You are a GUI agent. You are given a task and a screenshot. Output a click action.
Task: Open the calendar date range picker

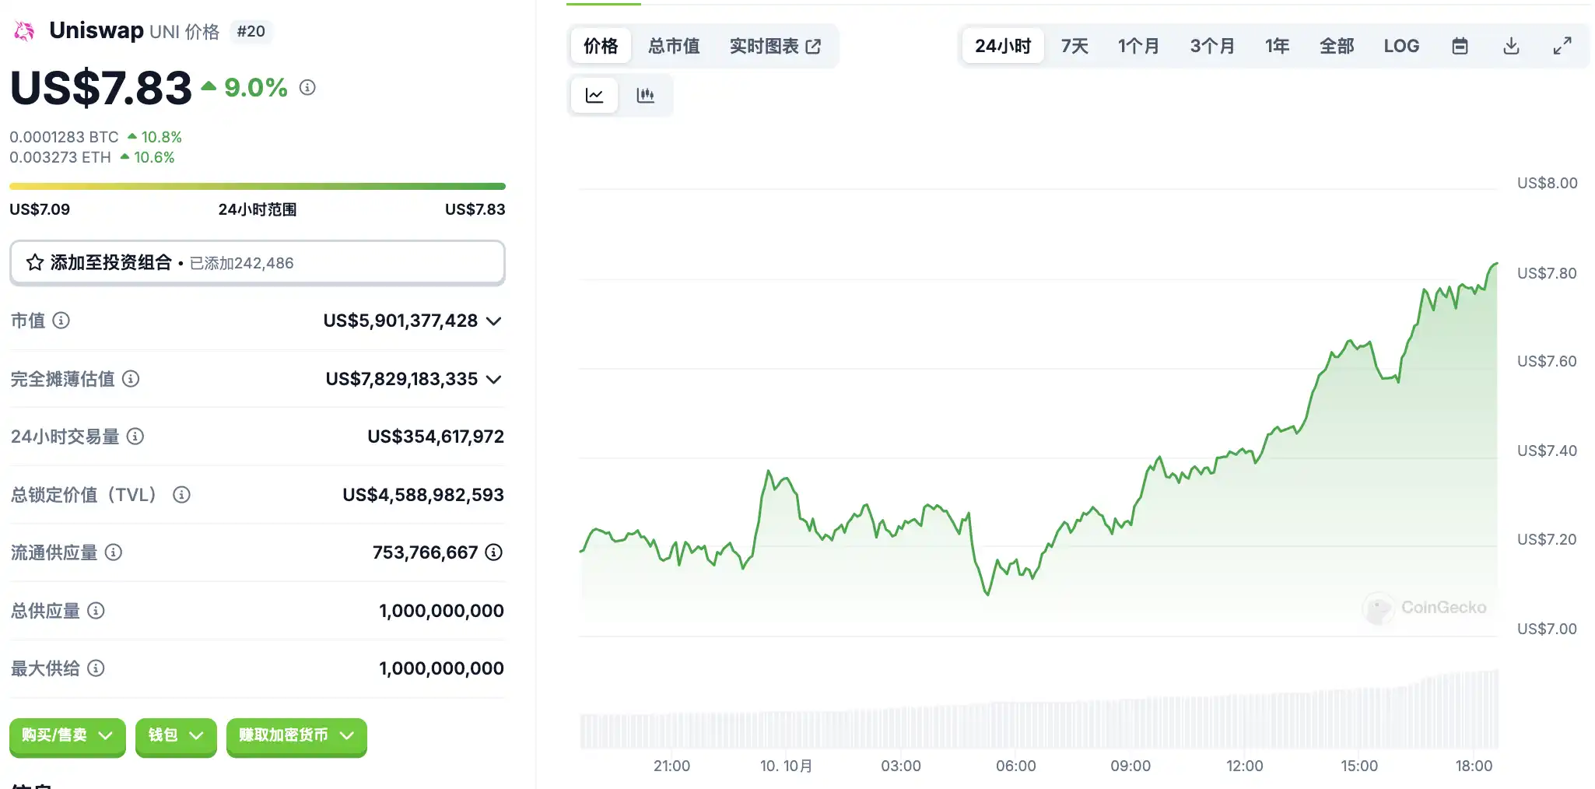[x=1460, y=46]
